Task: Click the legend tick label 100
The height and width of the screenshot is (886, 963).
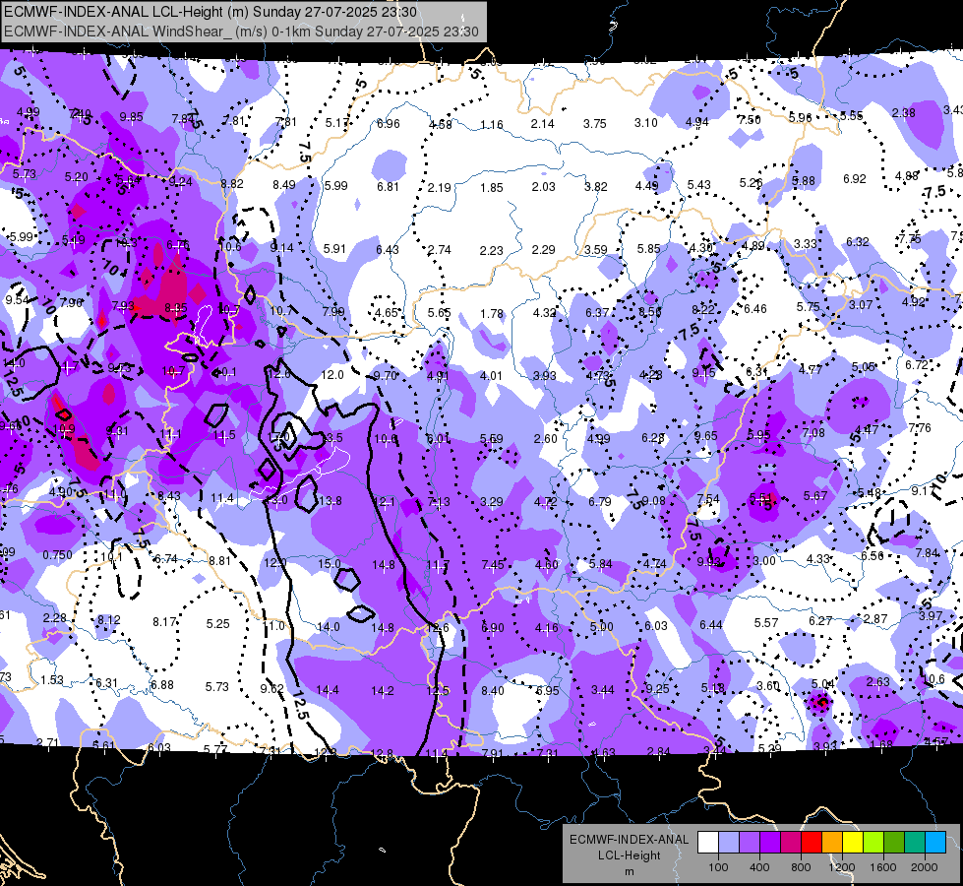Action: (x=719, y=867)
